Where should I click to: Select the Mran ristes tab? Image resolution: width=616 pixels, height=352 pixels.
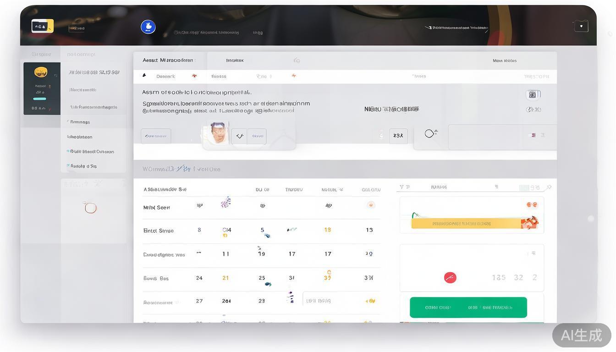[504, 60]
